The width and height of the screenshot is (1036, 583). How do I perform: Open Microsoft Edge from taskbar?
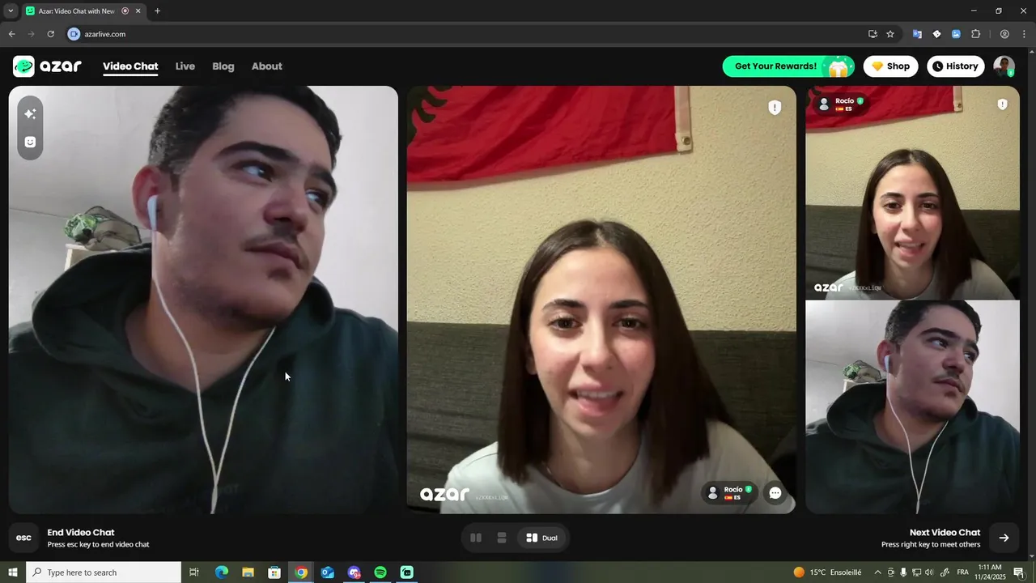pyautogui.click(x=221, y=572)
